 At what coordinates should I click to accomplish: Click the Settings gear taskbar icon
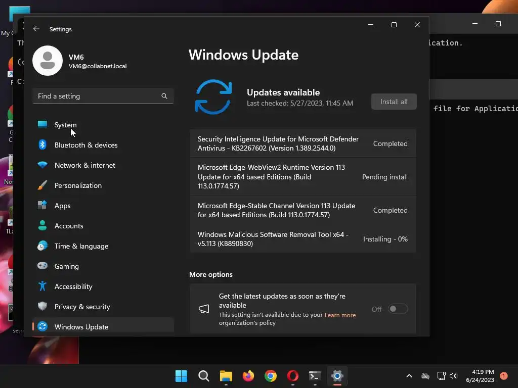click(337, 376)
